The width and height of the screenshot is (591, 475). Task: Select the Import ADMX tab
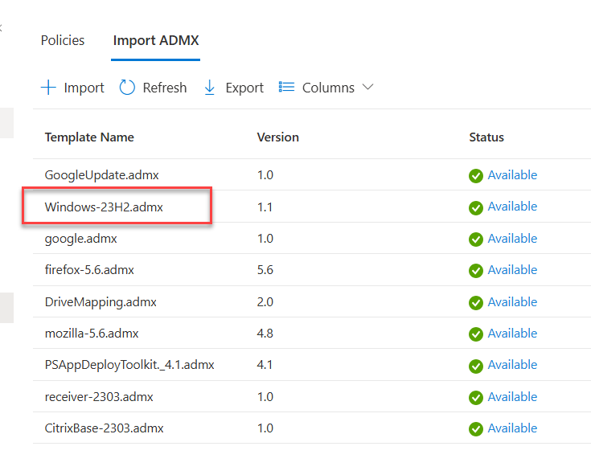coord(156,40)
